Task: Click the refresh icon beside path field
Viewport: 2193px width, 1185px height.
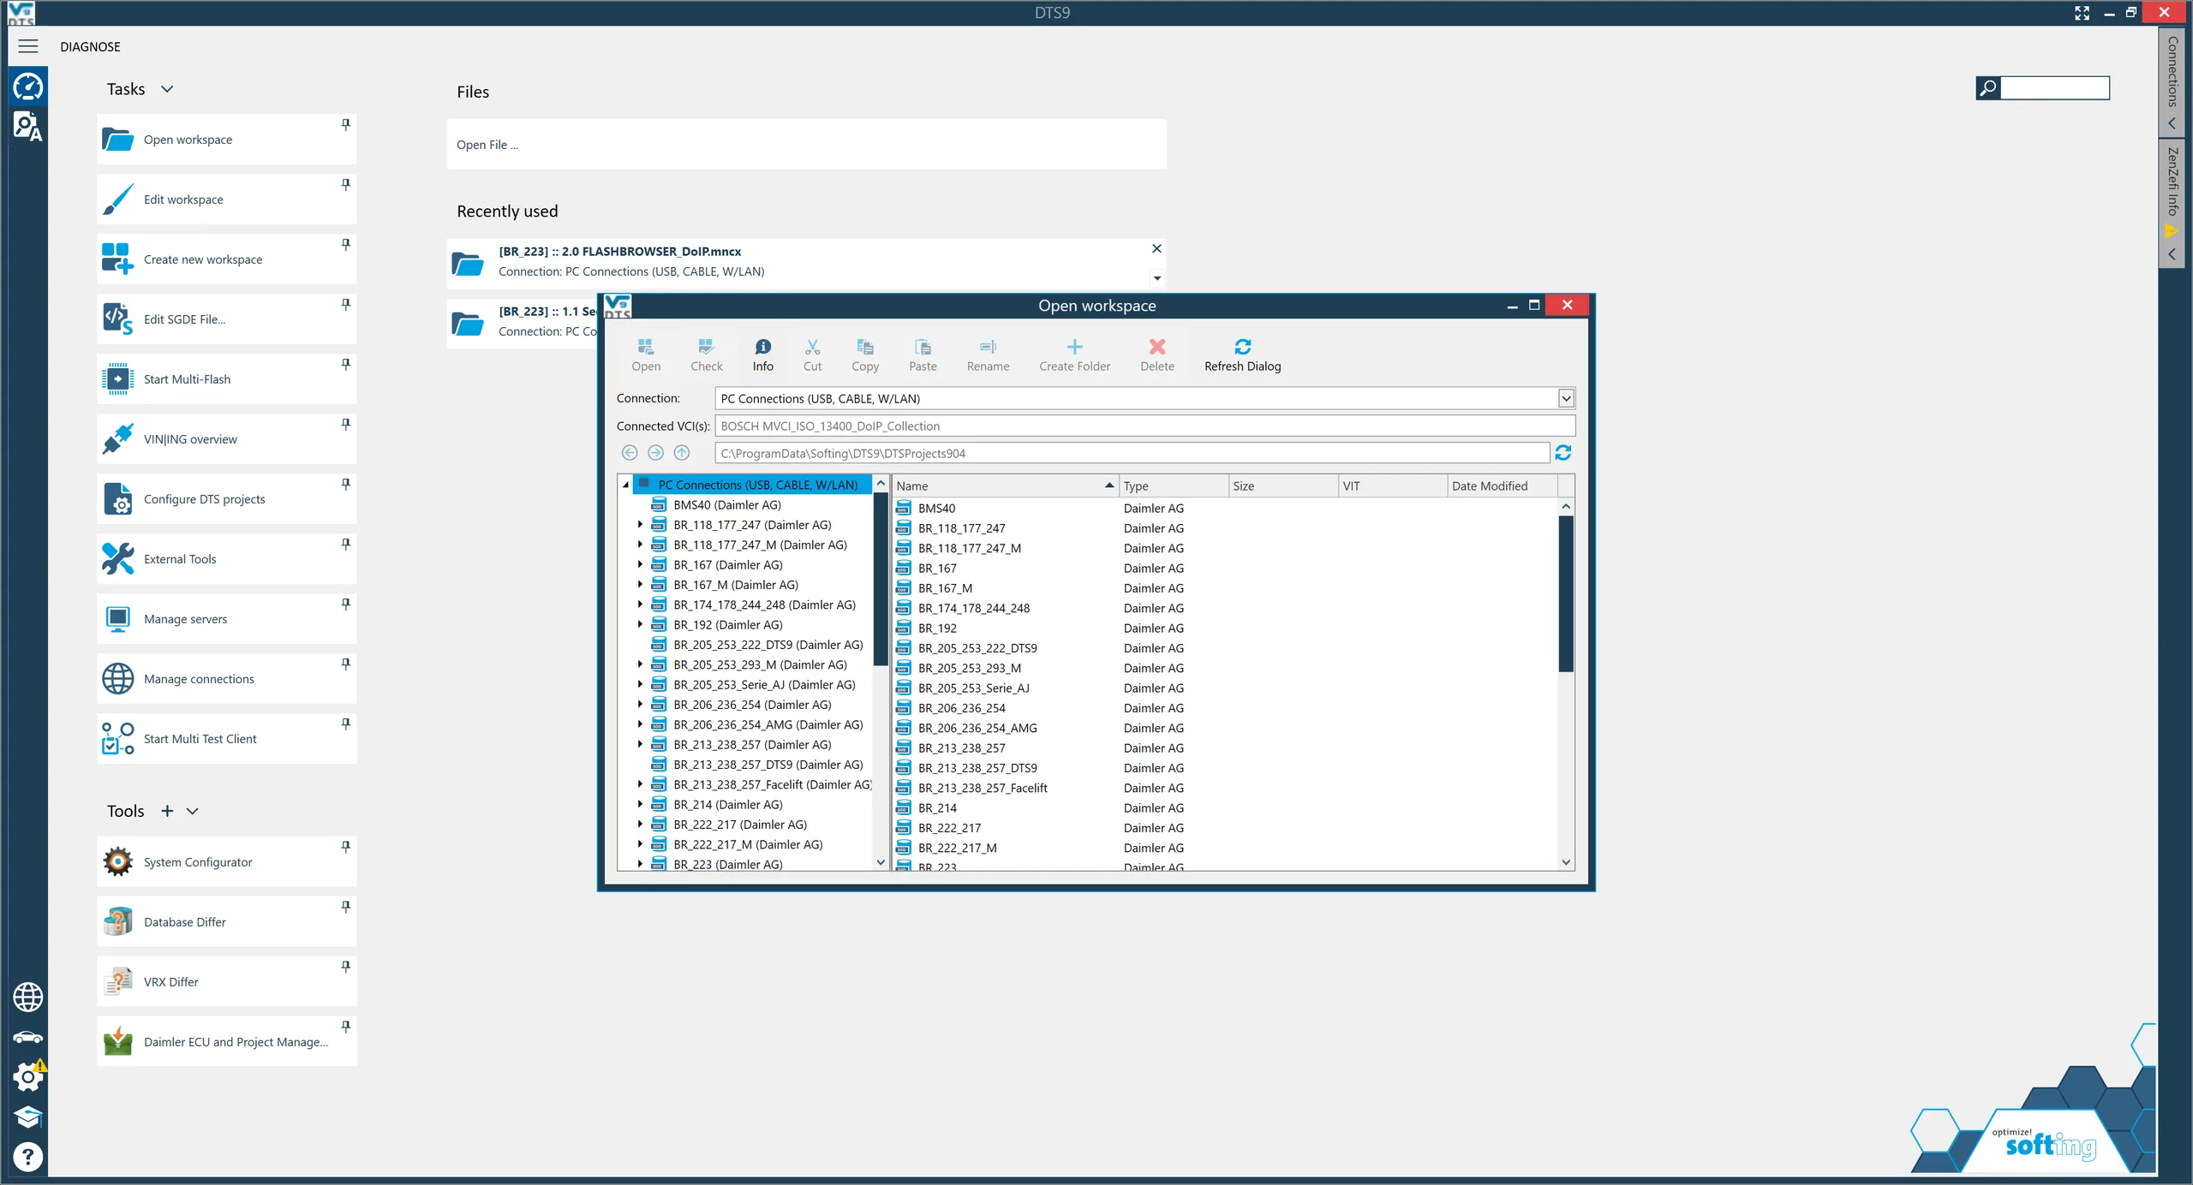Action: [1563, 453]
